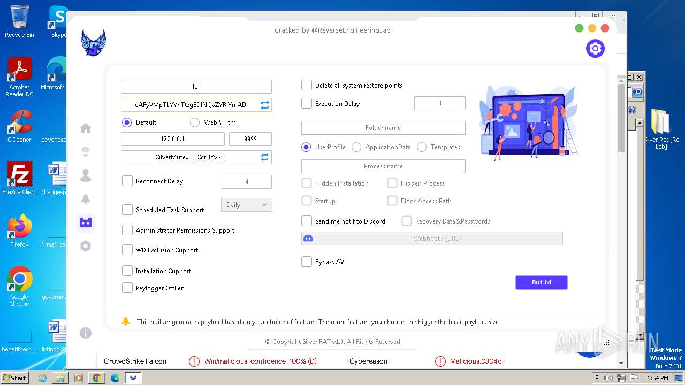This screenshot has height=385, width=685.
Task: Select the Default radio option
Action: click(127, 122)
